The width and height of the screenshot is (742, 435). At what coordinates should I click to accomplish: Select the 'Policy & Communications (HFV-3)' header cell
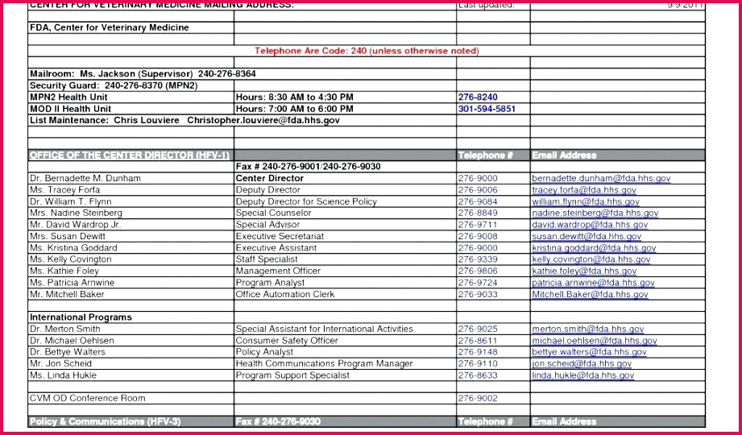(131, 421)
